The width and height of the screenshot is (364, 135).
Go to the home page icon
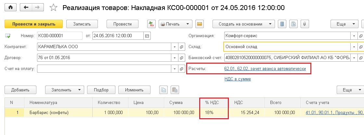[10, 8]
